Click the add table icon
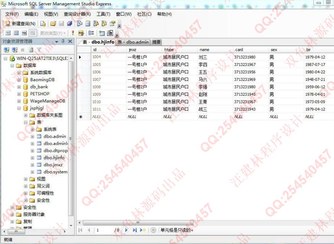 pos(102,33)
